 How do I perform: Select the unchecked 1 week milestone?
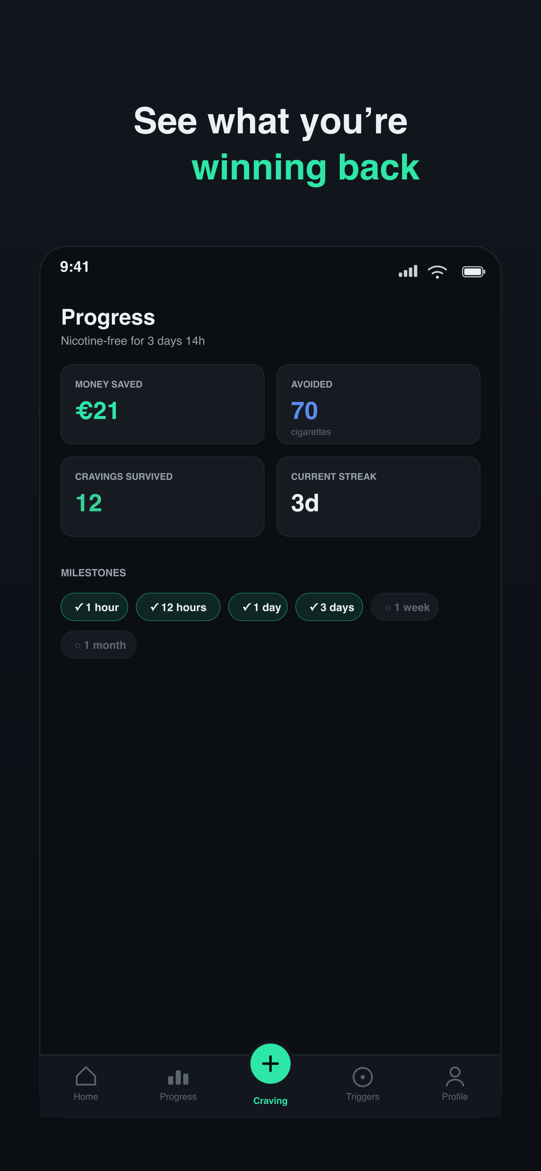[x=405, y=607]
